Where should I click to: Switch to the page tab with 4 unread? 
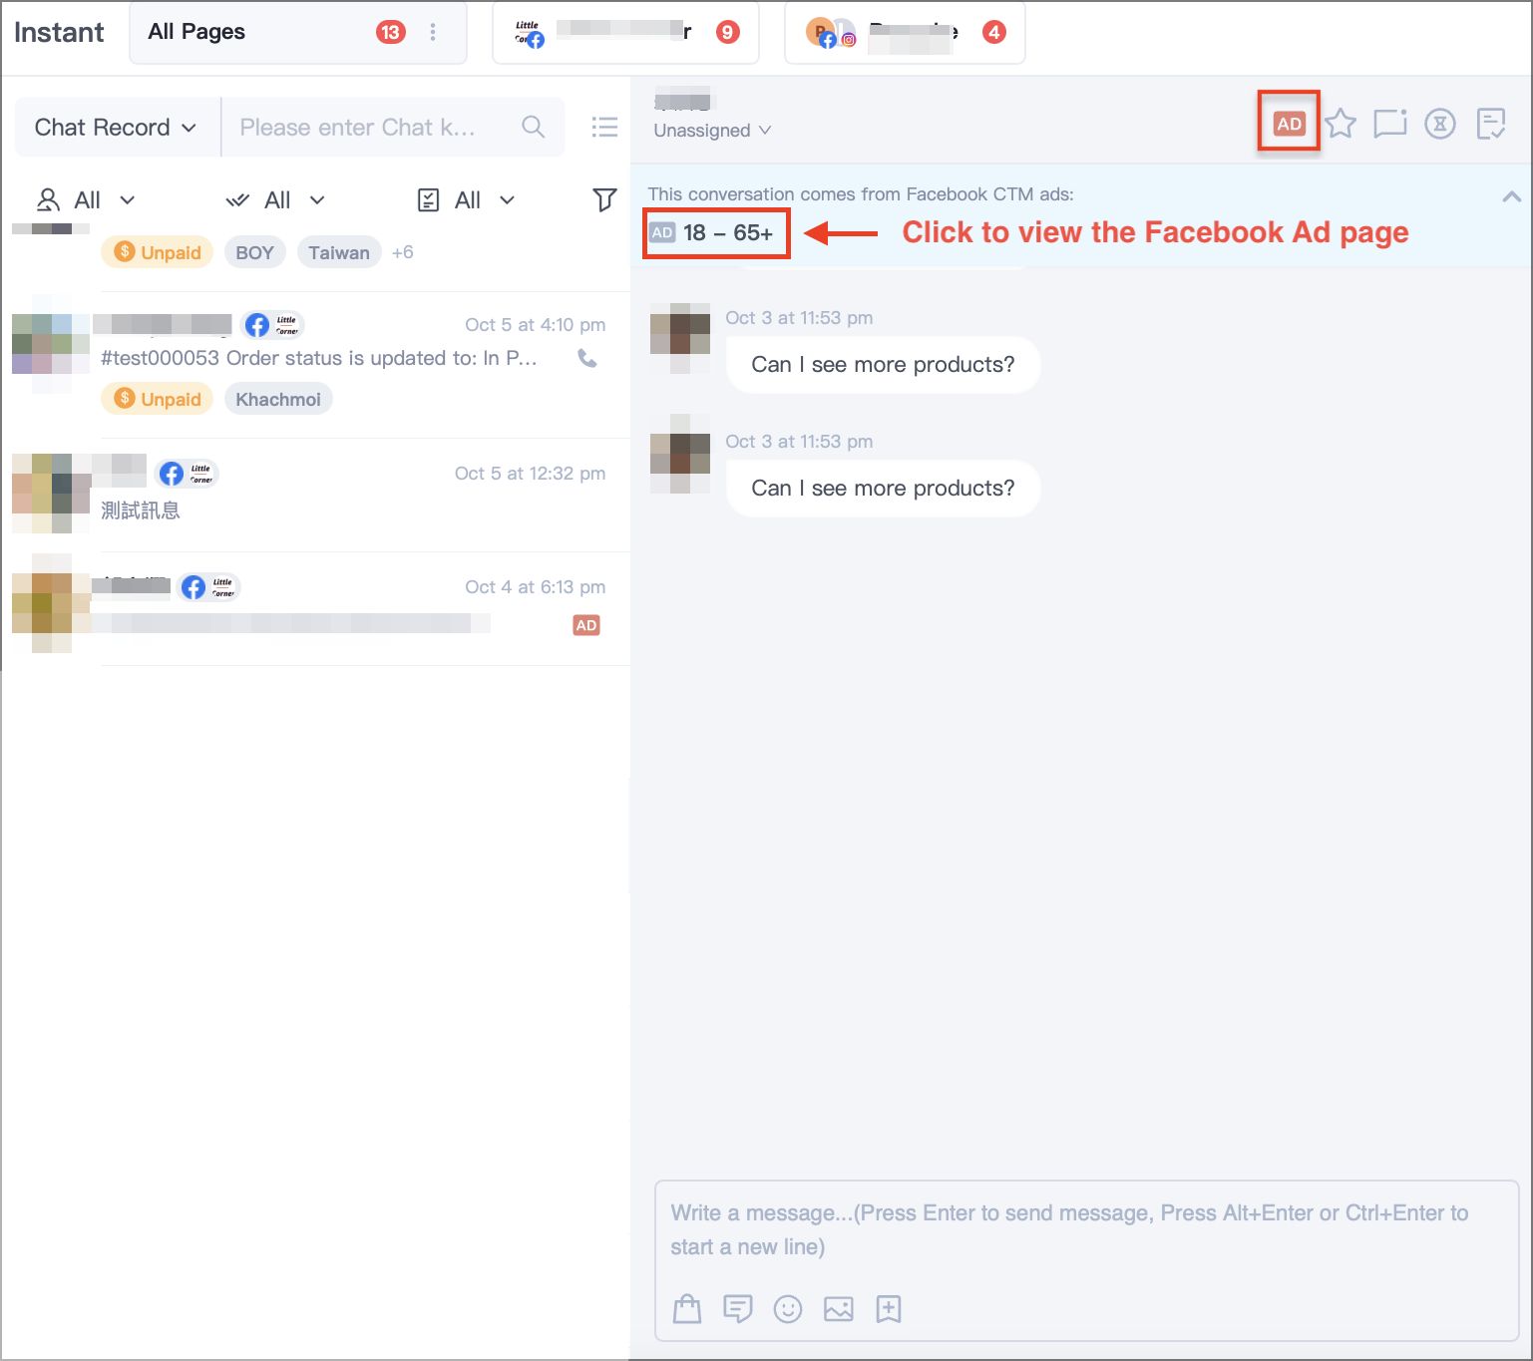pos(905,32)
